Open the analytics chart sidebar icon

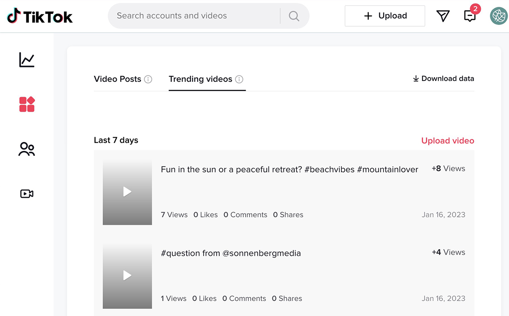pyautogui.click(x=27, y=60)
